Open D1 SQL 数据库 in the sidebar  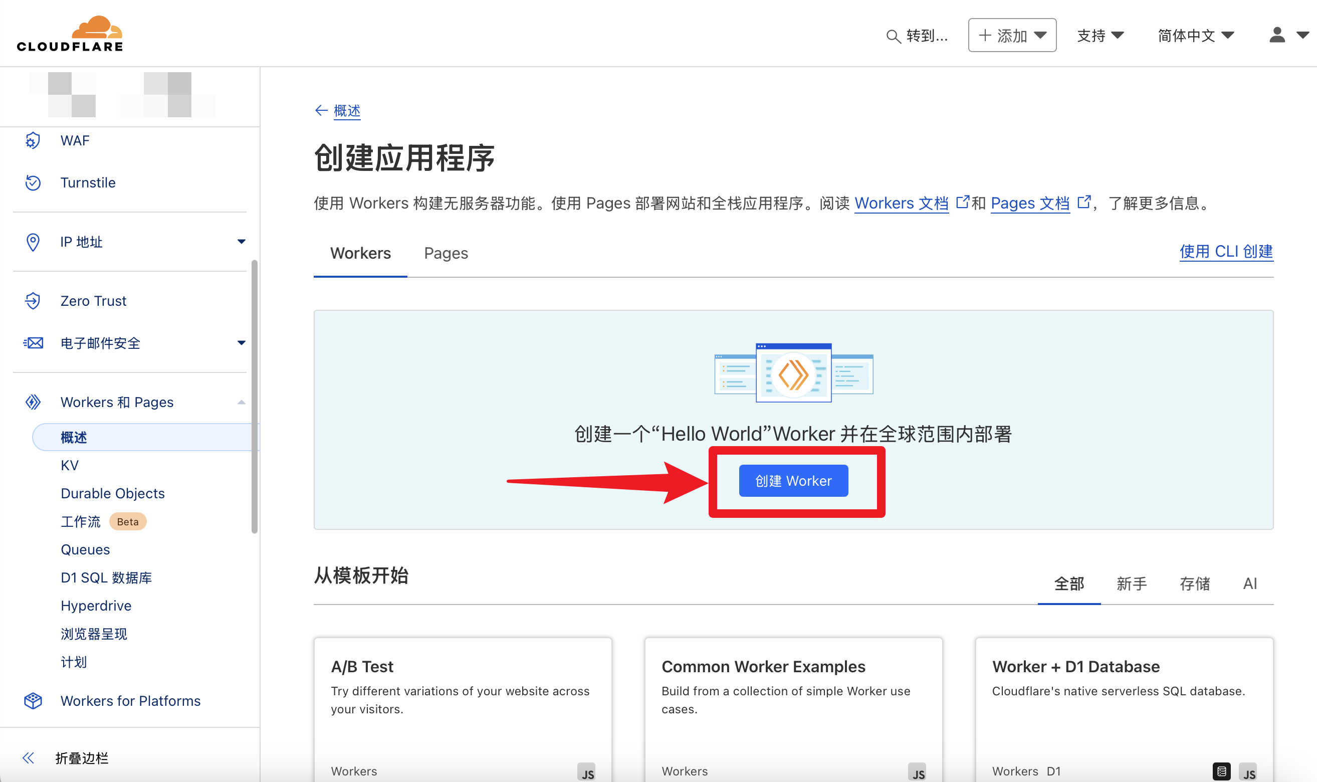click(106, 577)
